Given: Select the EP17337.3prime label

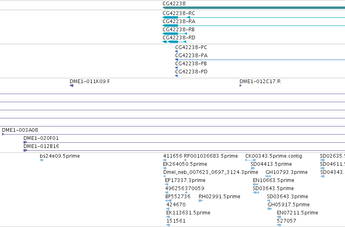Looking at the screenshot, I should pyautogui.click(x=185, y=180).
